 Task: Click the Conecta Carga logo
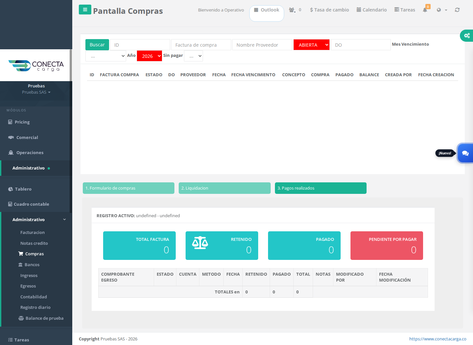click(x=36, y=65)
